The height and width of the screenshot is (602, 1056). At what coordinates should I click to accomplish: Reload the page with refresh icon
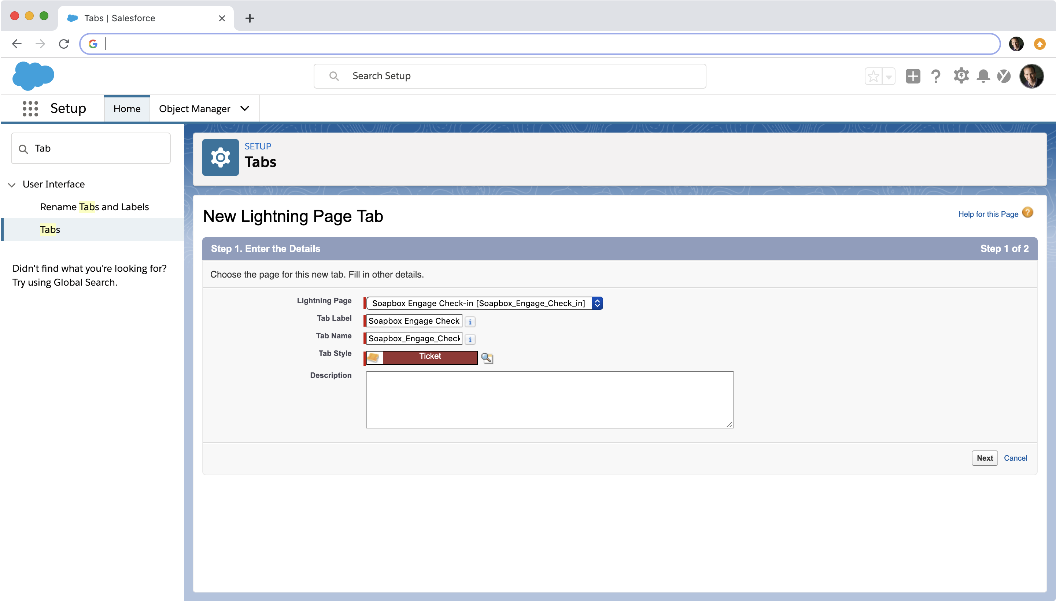point(64,44)
